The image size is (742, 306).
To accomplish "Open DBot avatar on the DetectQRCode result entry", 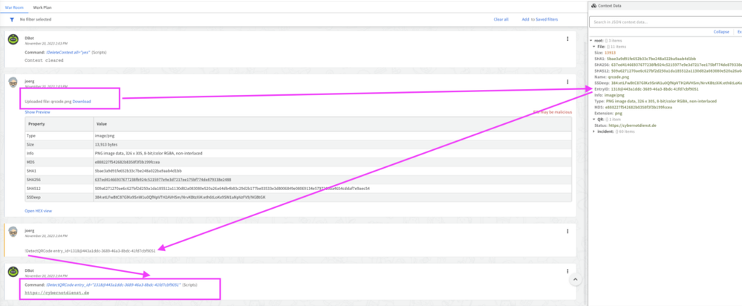I will click(13, 272).
